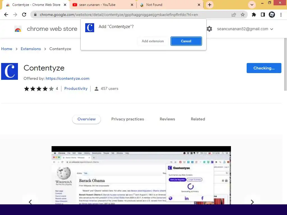Share this page via share icon
This screenshot has width=287, height=215.
pyautogui.click(x=234, y=15)
